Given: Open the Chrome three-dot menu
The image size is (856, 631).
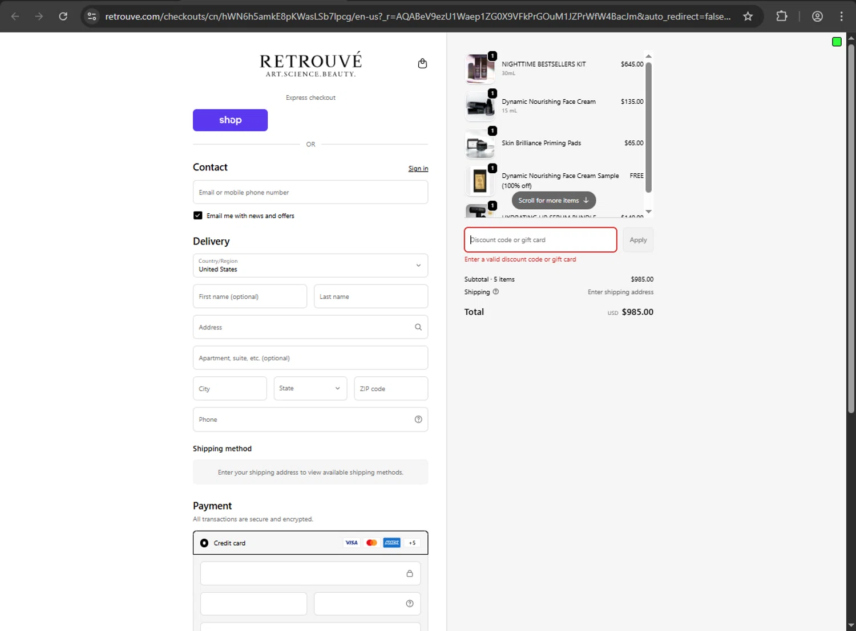Looking at the screenshot, I should tap(841, 16).
